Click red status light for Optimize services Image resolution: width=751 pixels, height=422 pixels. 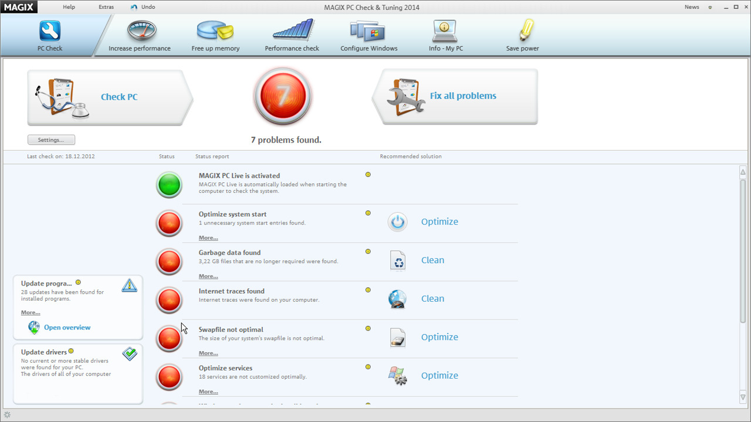(169, 377)
